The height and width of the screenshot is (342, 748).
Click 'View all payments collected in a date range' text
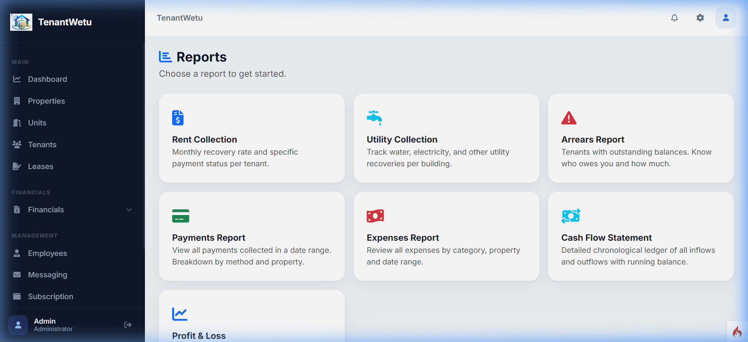coord(251,250)
